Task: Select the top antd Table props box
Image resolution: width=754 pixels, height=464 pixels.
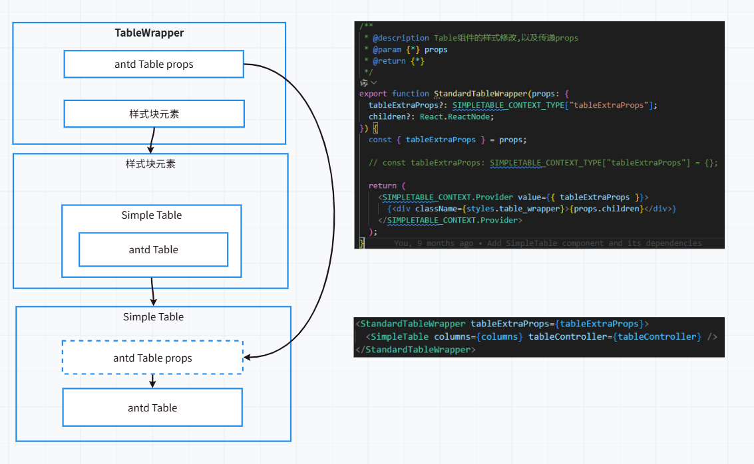Action: click(154, 64)
